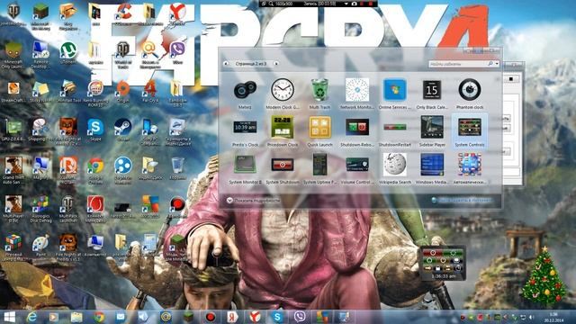Select the Phantom clock gadget
The image size is (576, 324).
tap(470, 94)
